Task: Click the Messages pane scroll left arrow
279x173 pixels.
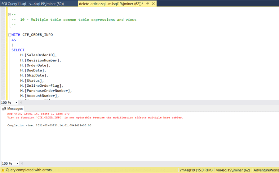Action: tap(22, 163)
